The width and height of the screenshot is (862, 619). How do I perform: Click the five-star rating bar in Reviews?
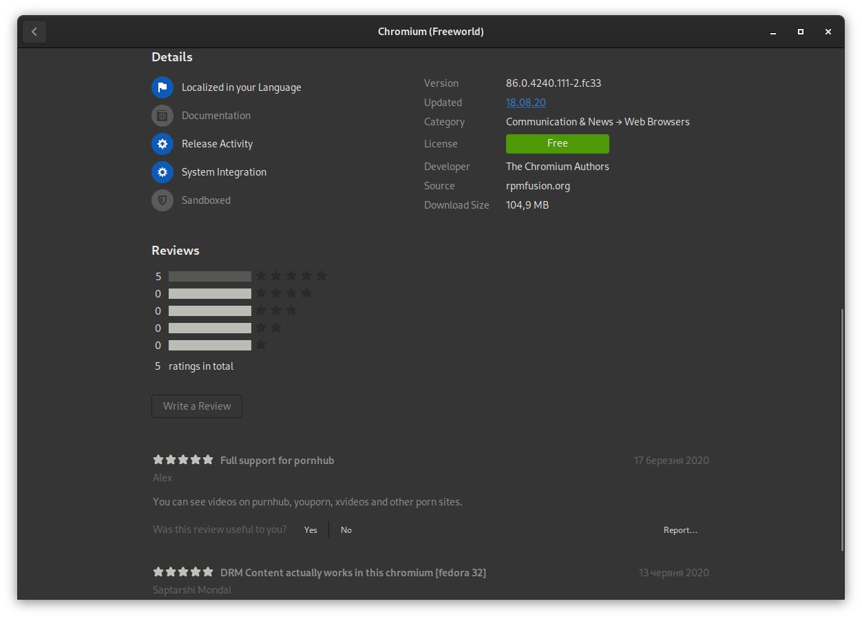point(210,276)
